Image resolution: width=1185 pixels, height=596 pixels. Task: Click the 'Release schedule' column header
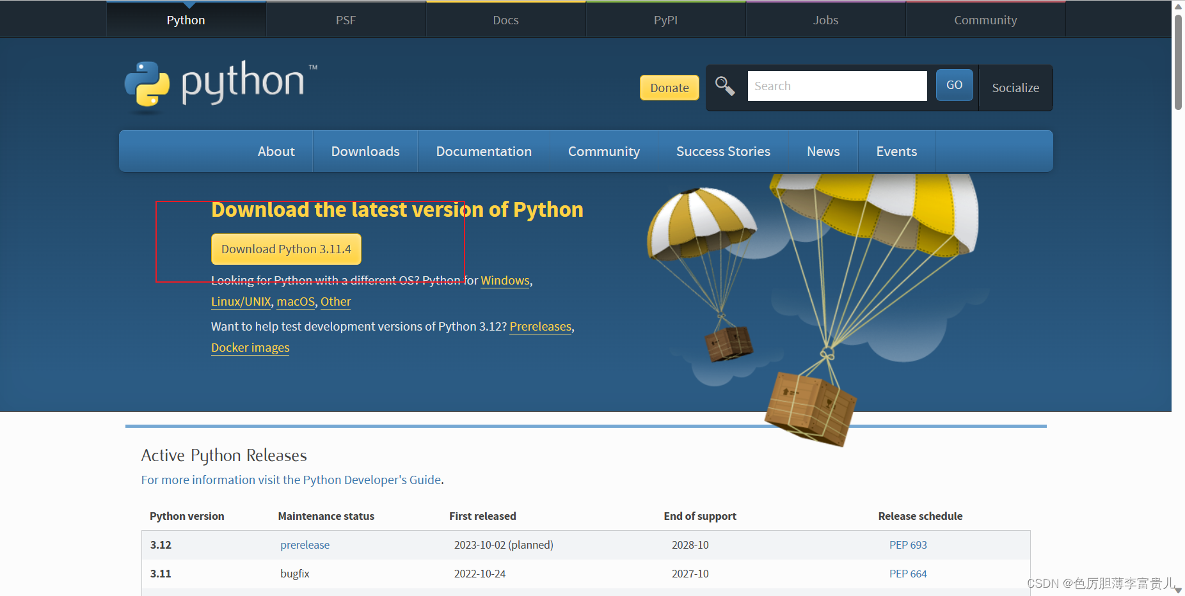pos(920,516)
